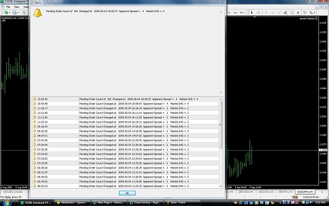The width and height of the screenshot is (329, 206).
Task: Select alert row 15:52:30
Action: pos(125,99)
